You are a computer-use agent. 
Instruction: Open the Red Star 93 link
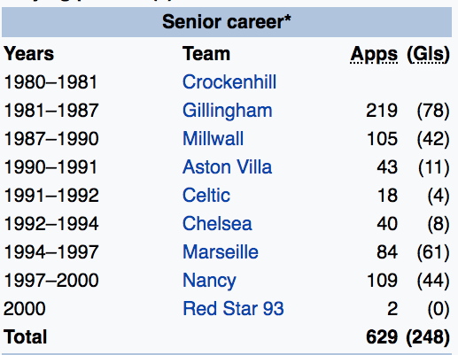[x=233, y=308]
